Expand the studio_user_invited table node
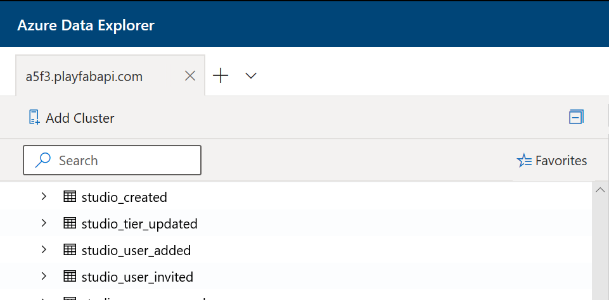Screen dimensions: 609x300 pos(44,277)
